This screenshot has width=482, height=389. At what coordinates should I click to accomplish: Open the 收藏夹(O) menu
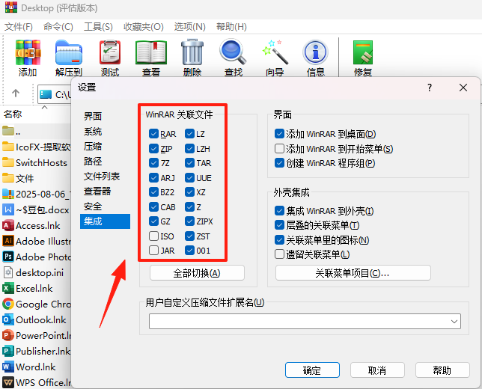pyautogui.click(x=144, y=27)
